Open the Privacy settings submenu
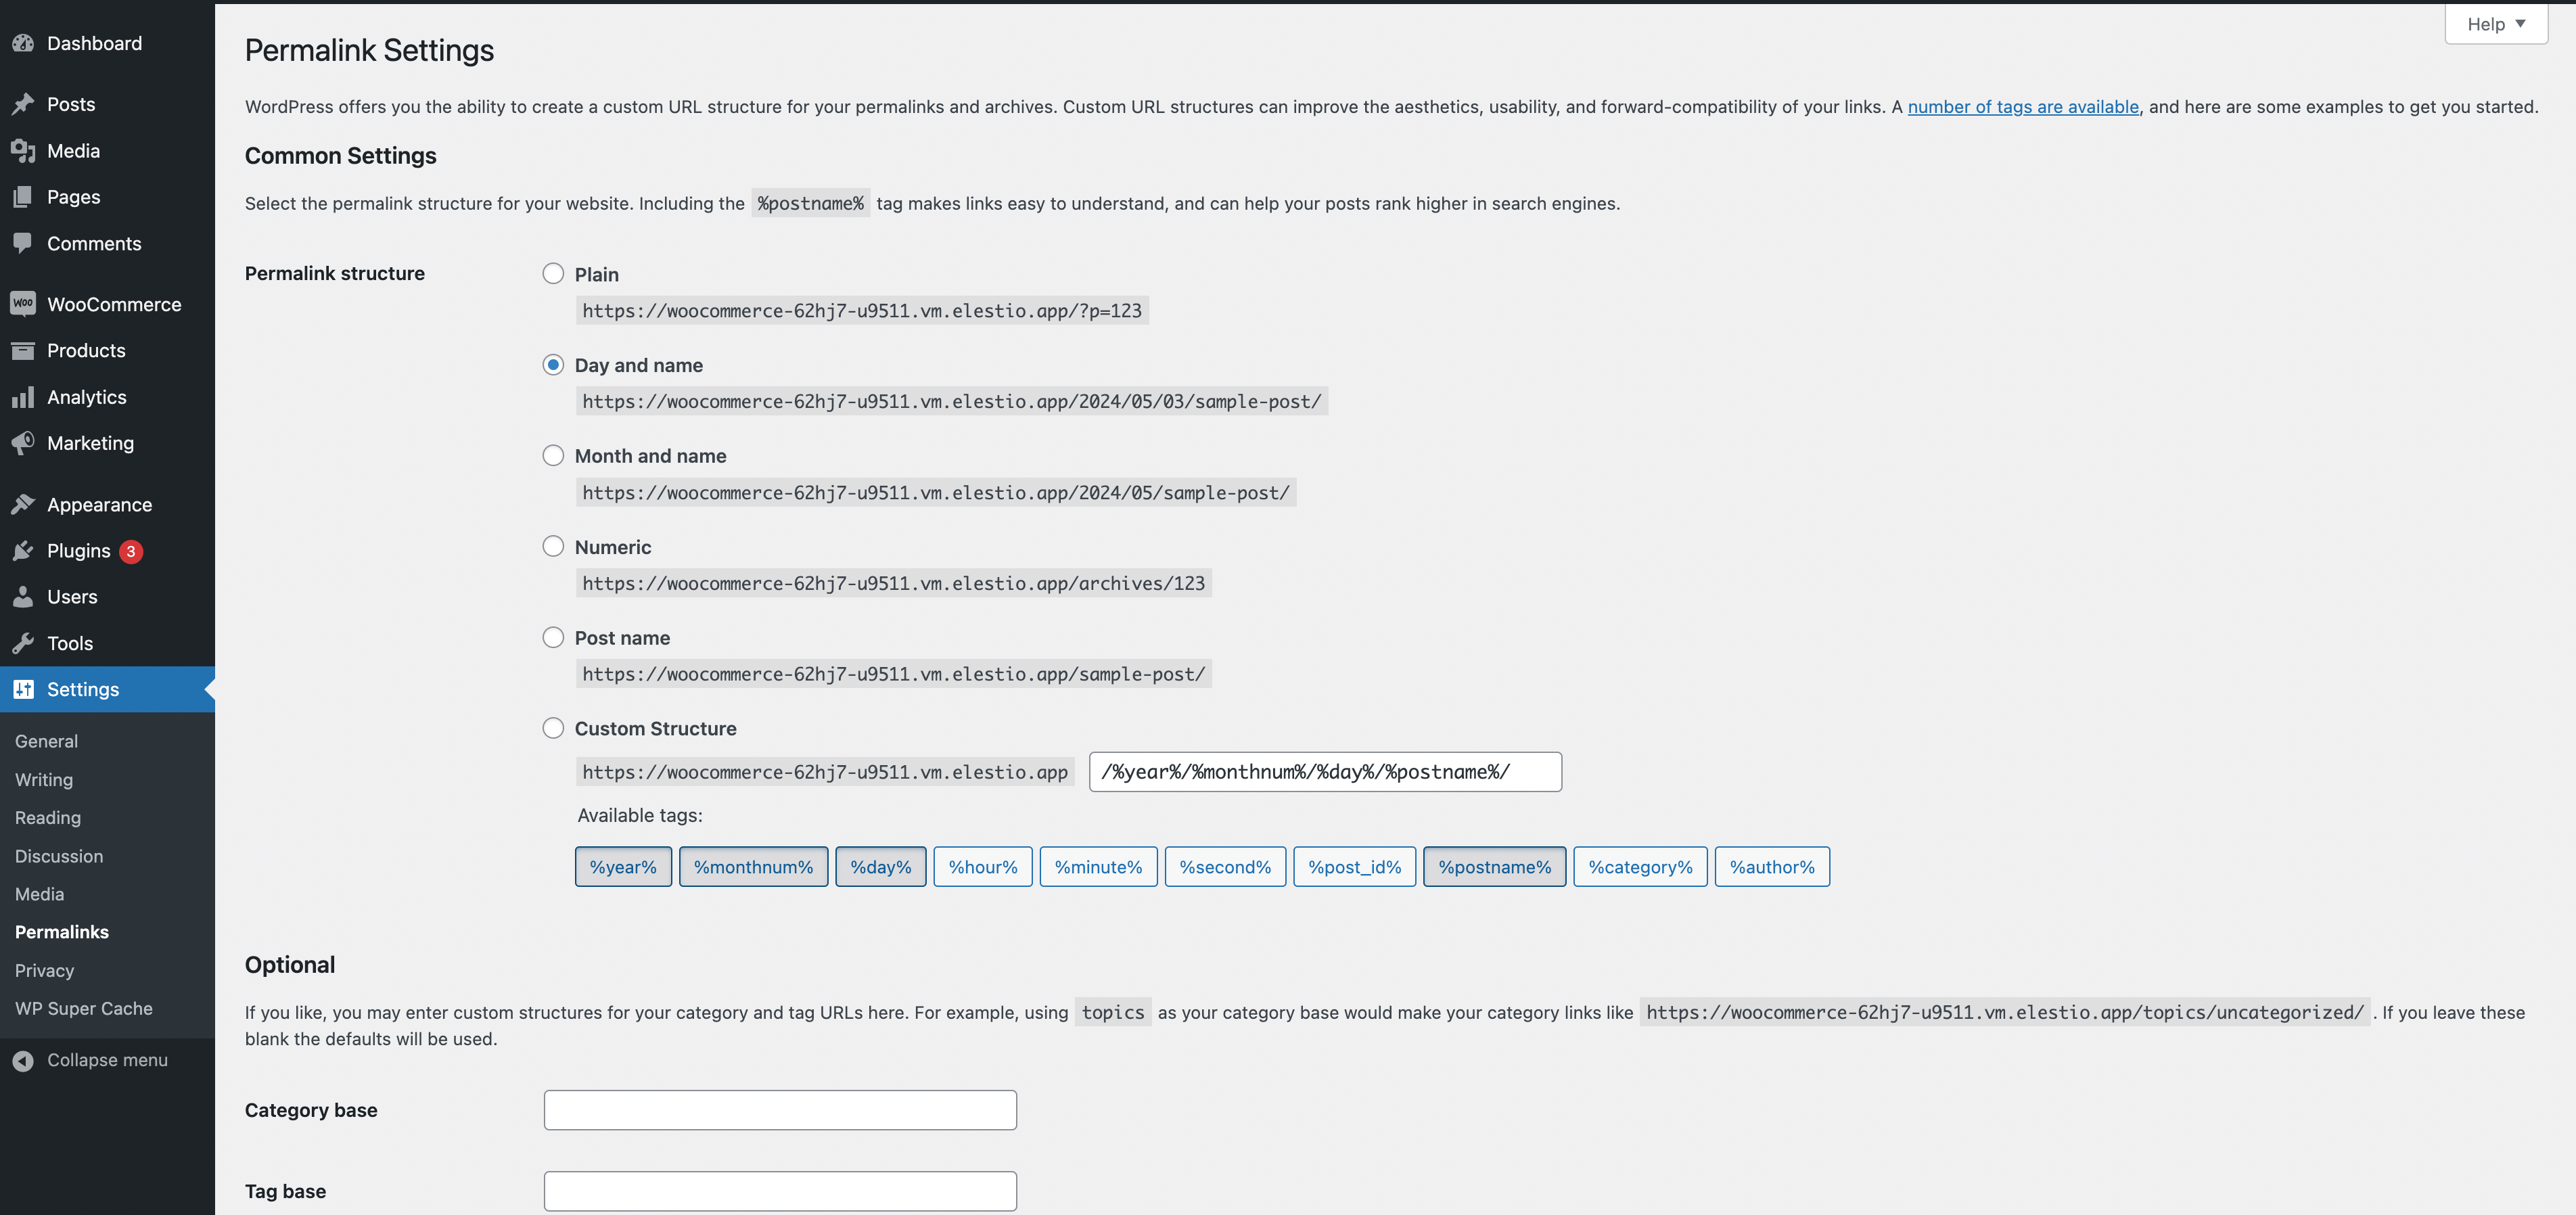 tap(44, 971)
